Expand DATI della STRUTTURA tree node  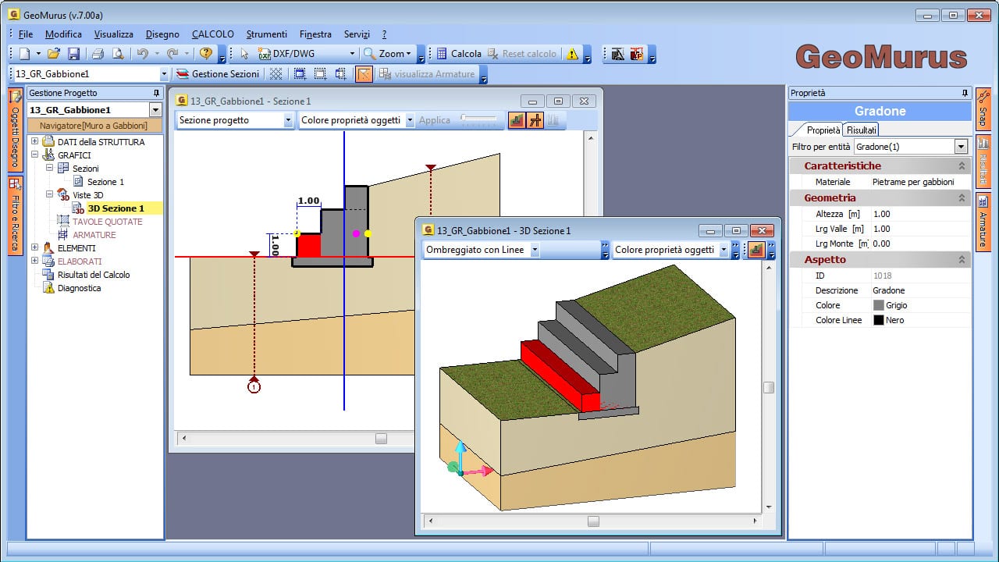(x=34, y=142)
